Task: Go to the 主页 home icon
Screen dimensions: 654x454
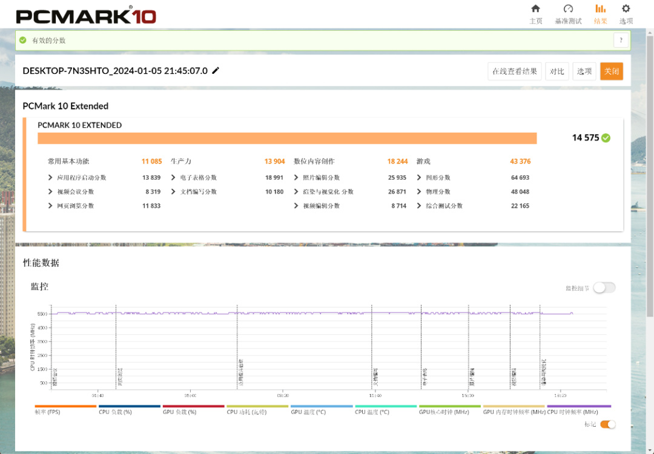Action: click(x=535, y=8)
